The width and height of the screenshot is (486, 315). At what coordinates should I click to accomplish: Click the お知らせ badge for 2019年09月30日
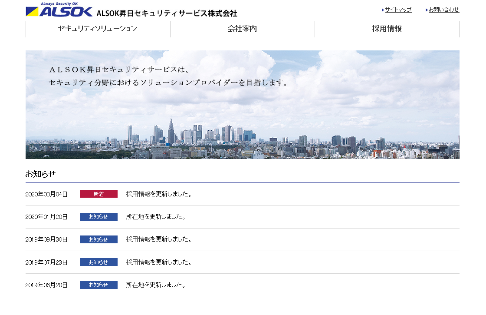[99, 239]
